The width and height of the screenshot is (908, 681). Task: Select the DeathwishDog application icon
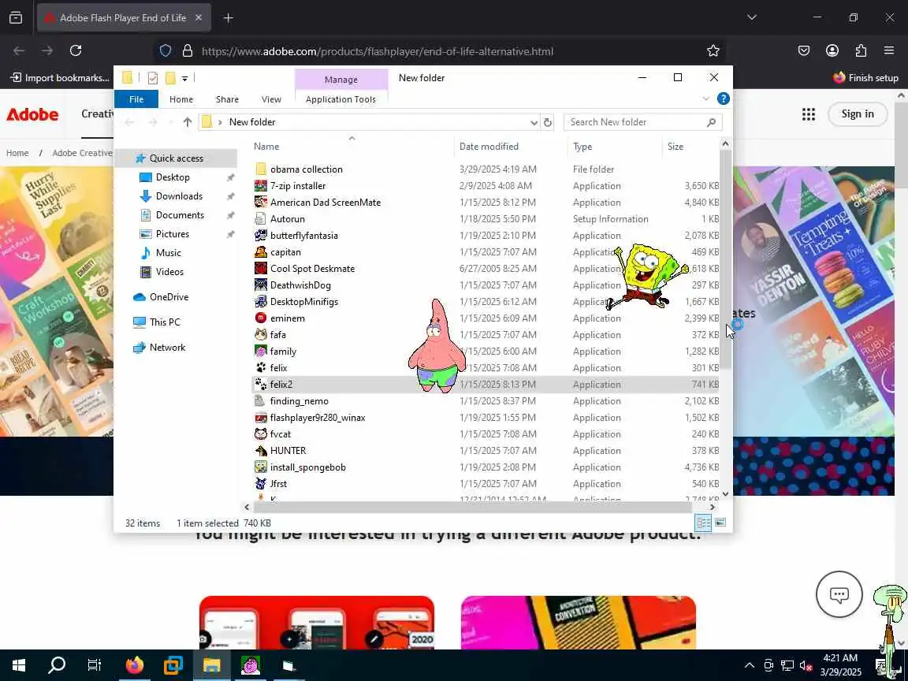[261, 285]
